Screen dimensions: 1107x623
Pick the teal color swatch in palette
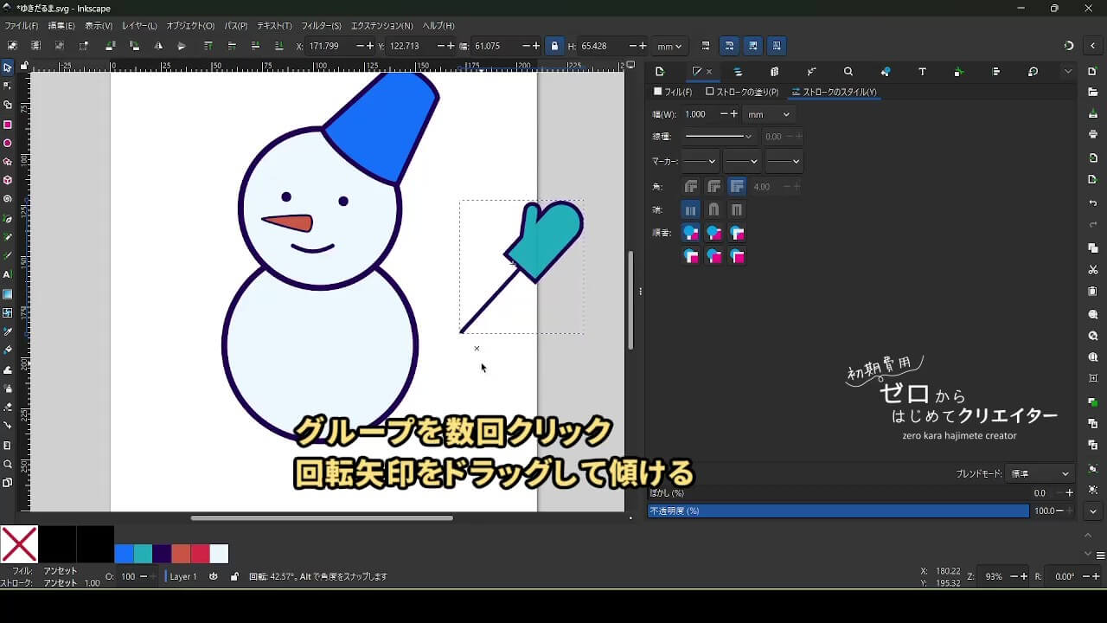tap(143, 554)
